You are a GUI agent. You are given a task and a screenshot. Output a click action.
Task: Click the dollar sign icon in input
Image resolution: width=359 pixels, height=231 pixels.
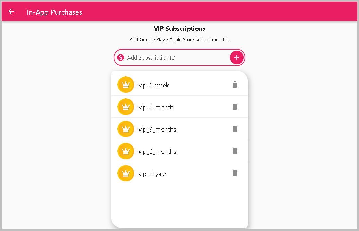coord(120,57)
